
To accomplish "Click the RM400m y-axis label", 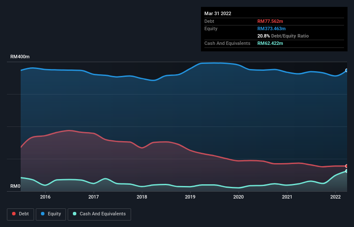I will tap(20, 57).
